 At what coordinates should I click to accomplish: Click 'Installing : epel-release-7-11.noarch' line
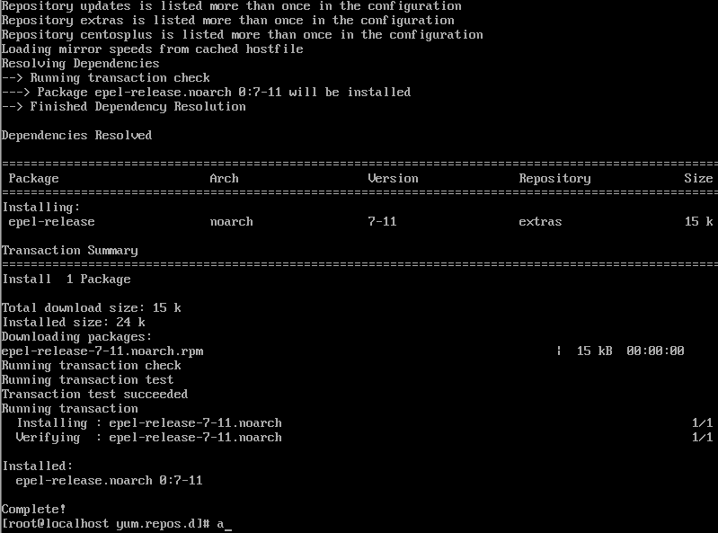(149, 423)
